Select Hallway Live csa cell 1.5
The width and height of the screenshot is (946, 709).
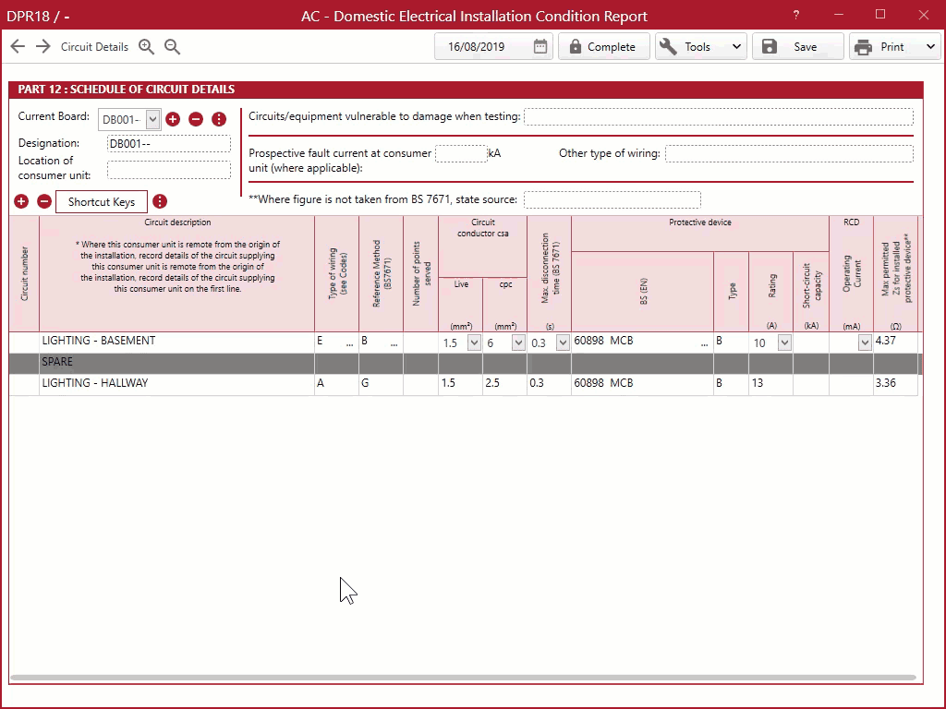point(460,384)
